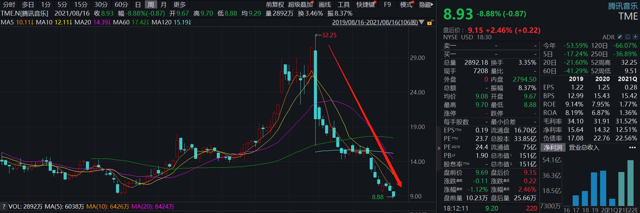Toggle the orange lock icon beside date range
This screenshot has width=640, height=213.
pos(430,23)
